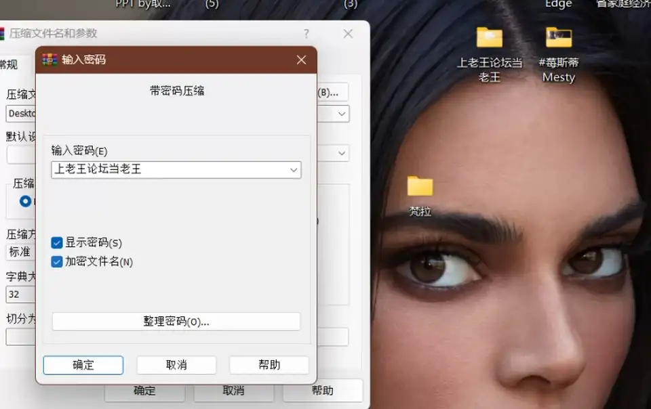Click the 输入密码(E) label
The height and width of the screenshot is (409, 651).
click(x=79, y=150)
